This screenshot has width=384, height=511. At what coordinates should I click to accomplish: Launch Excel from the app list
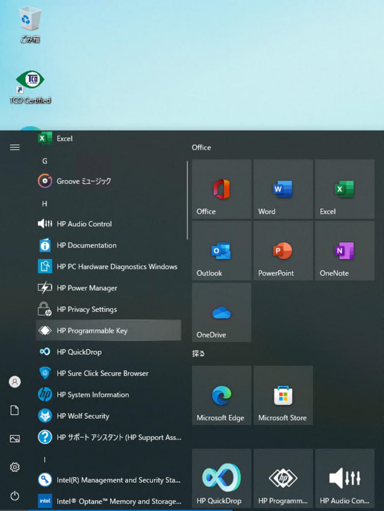[109, 138]
